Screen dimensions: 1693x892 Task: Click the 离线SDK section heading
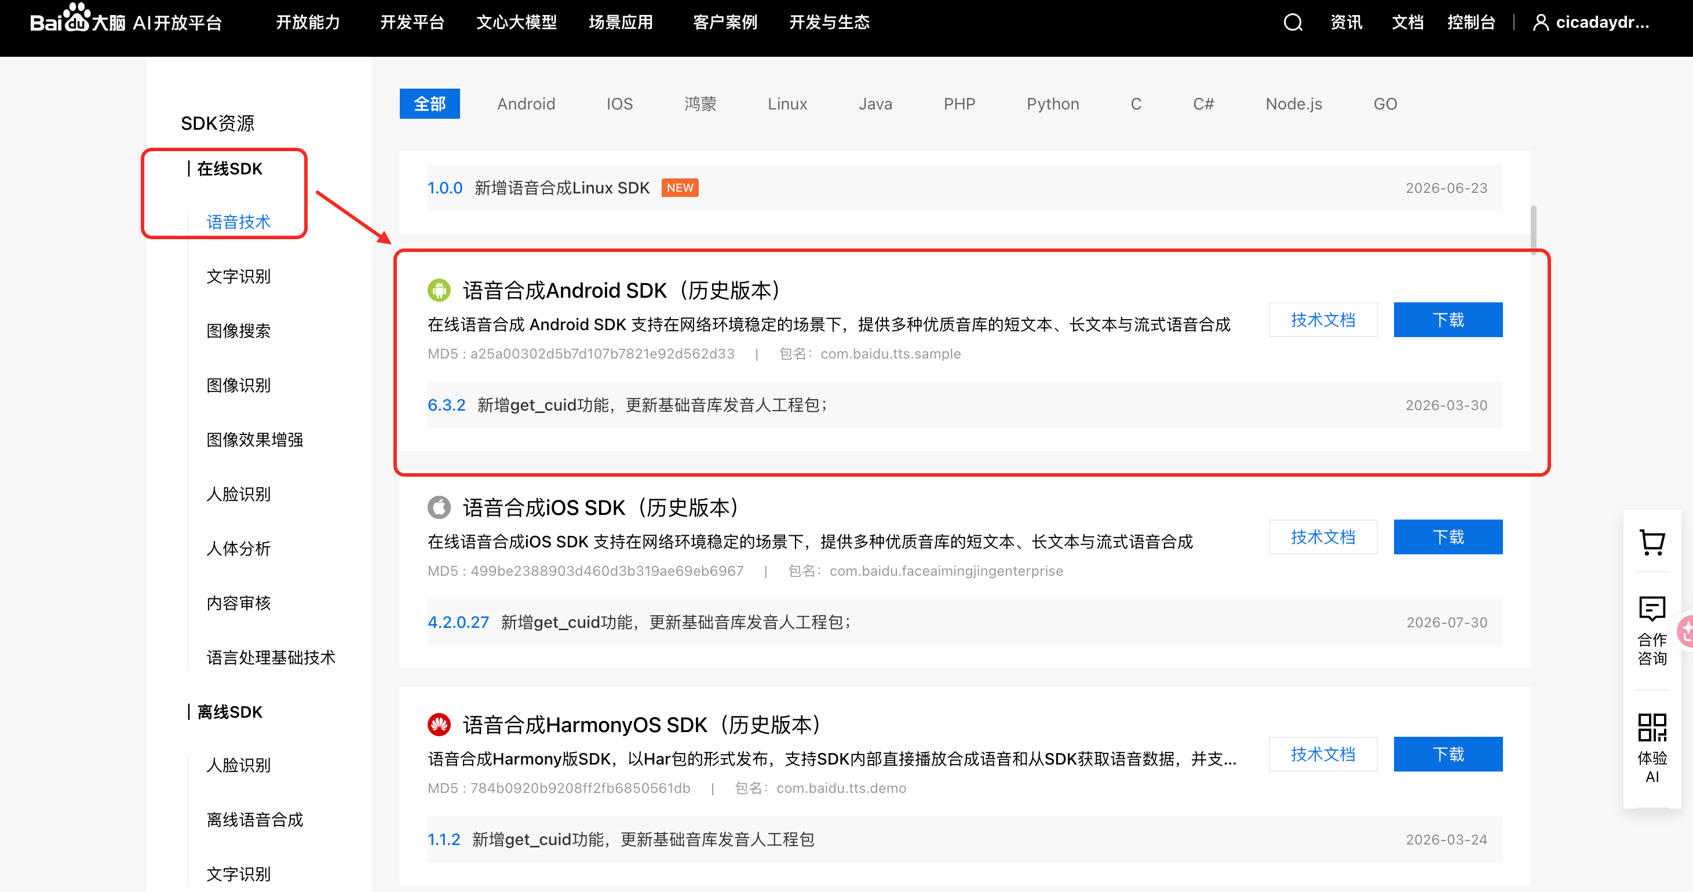tap(229, 712)
